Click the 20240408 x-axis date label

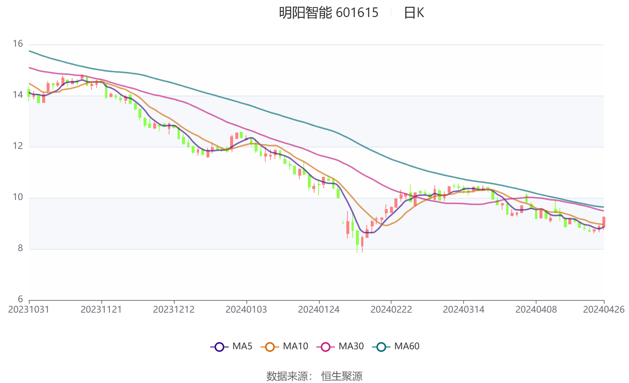pos(536,310)
